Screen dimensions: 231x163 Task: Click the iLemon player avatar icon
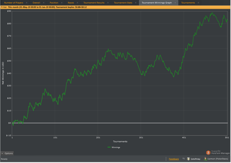[205, 159]
